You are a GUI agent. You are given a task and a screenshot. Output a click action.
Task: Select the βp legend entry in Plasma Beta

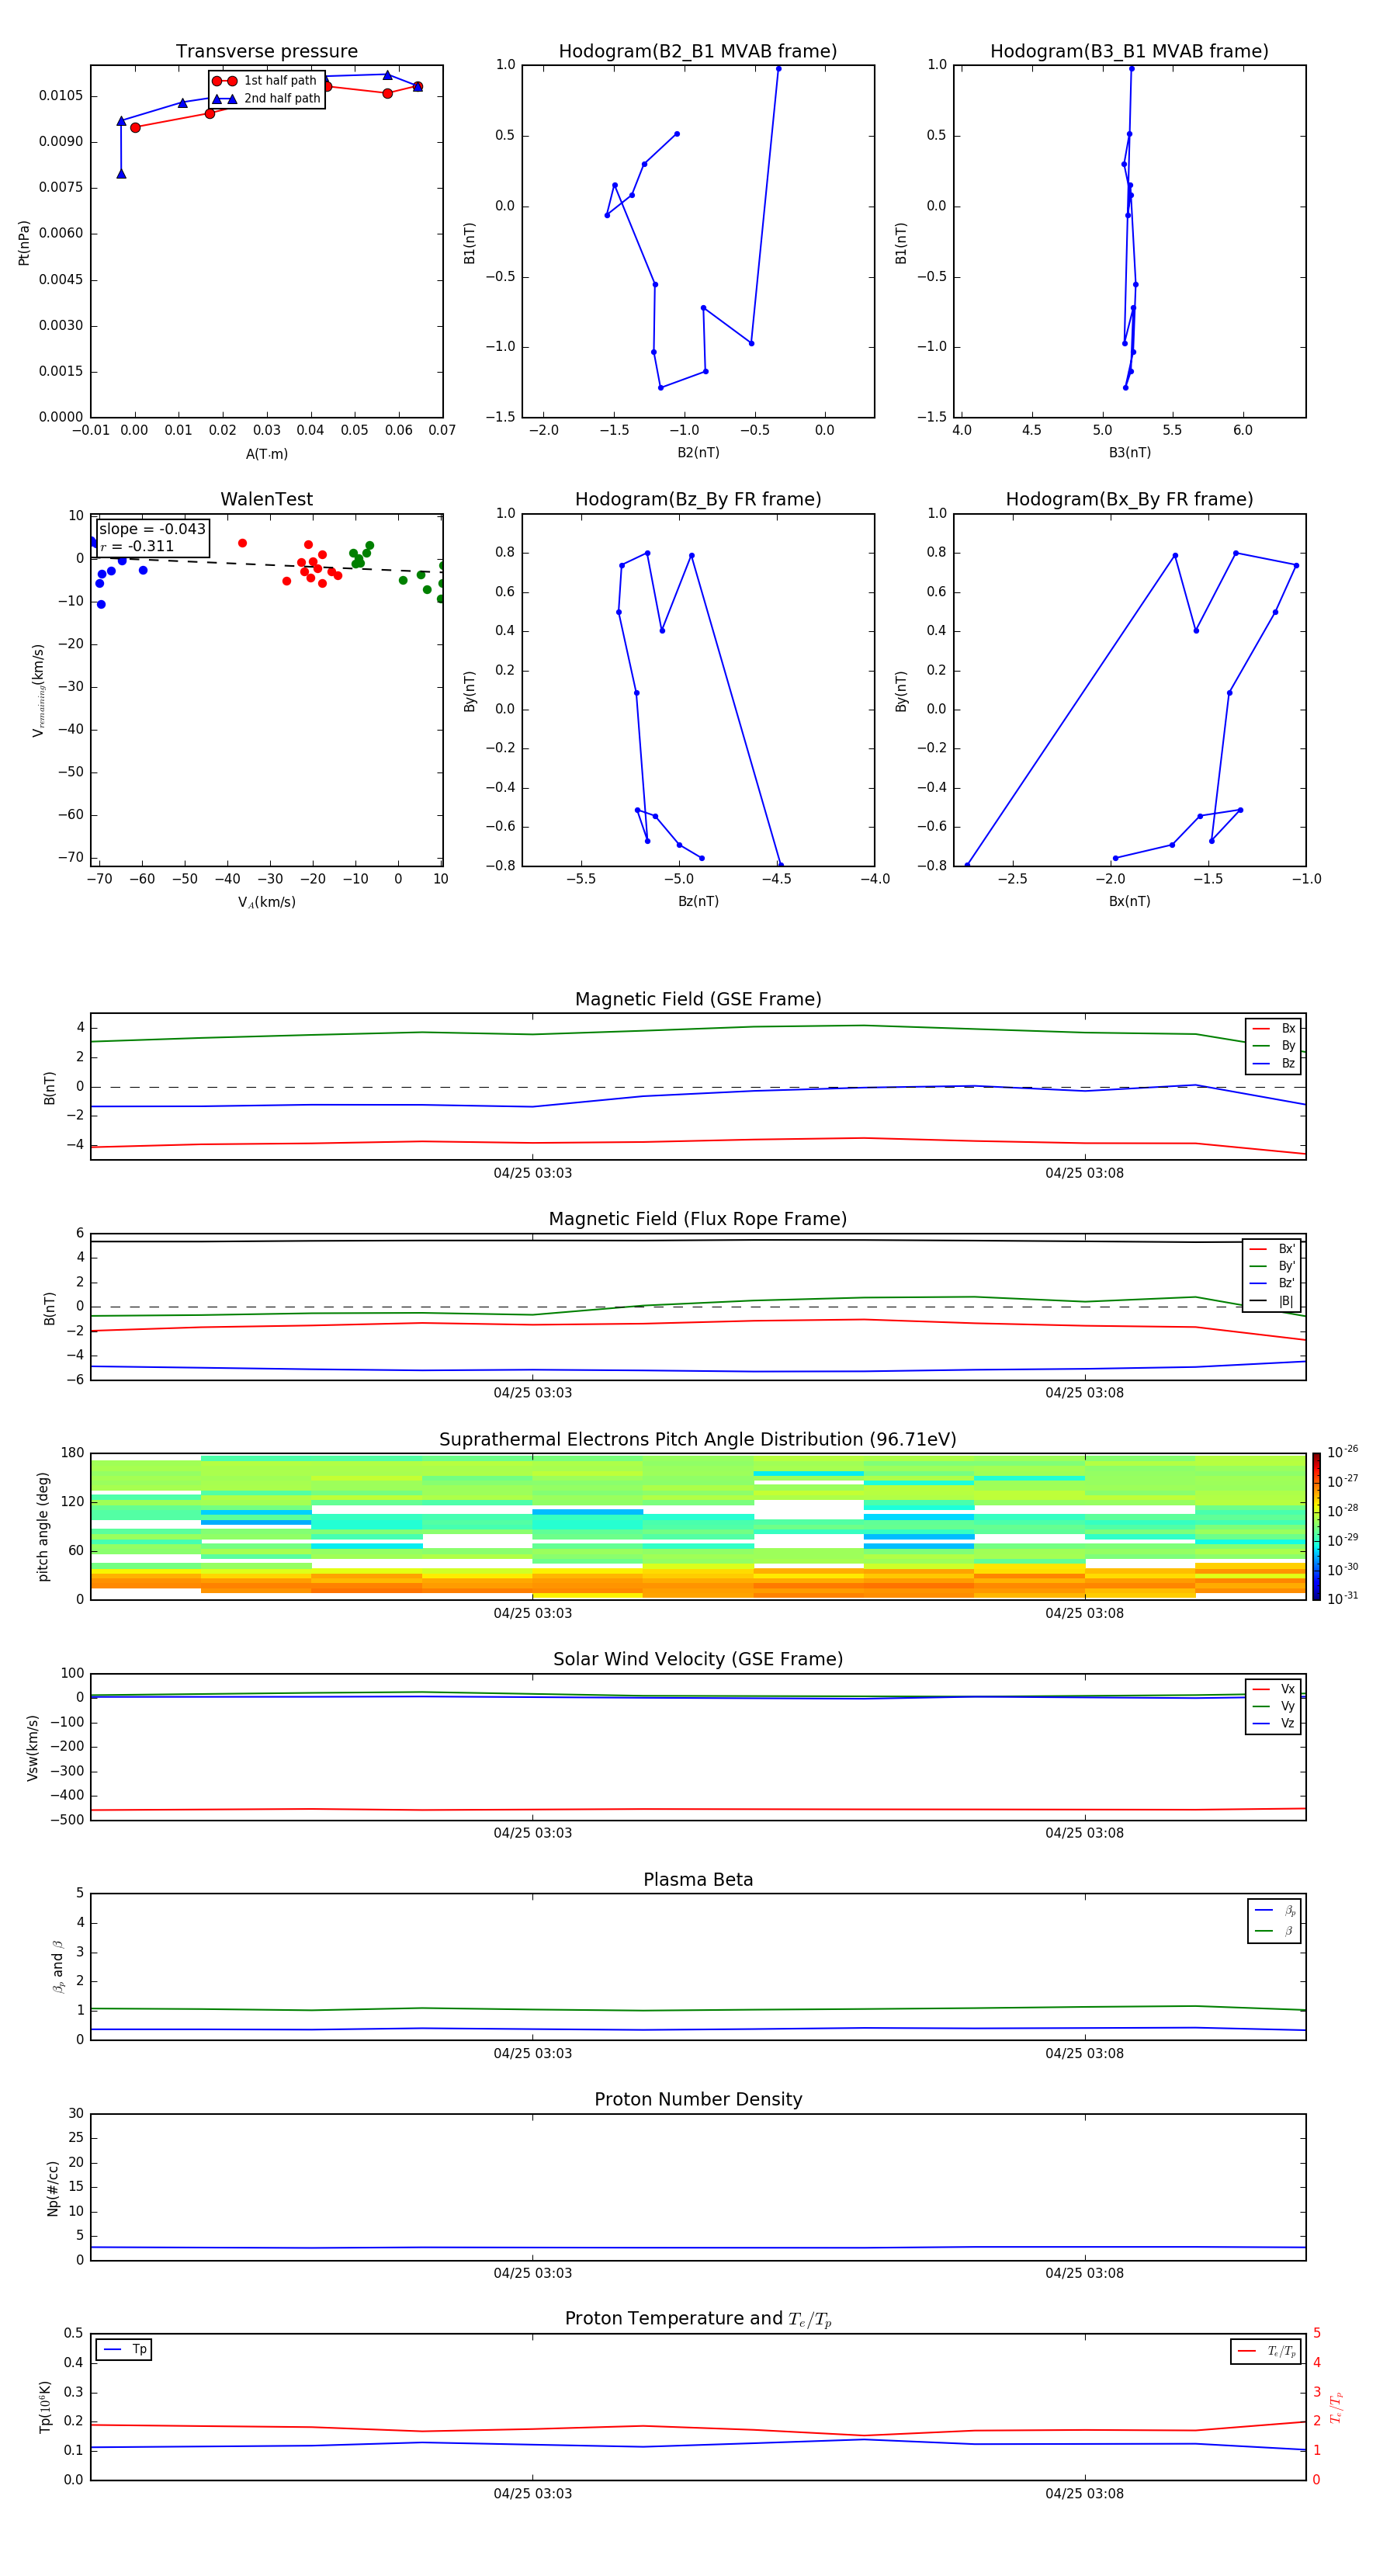(x=1274, y=1910)
